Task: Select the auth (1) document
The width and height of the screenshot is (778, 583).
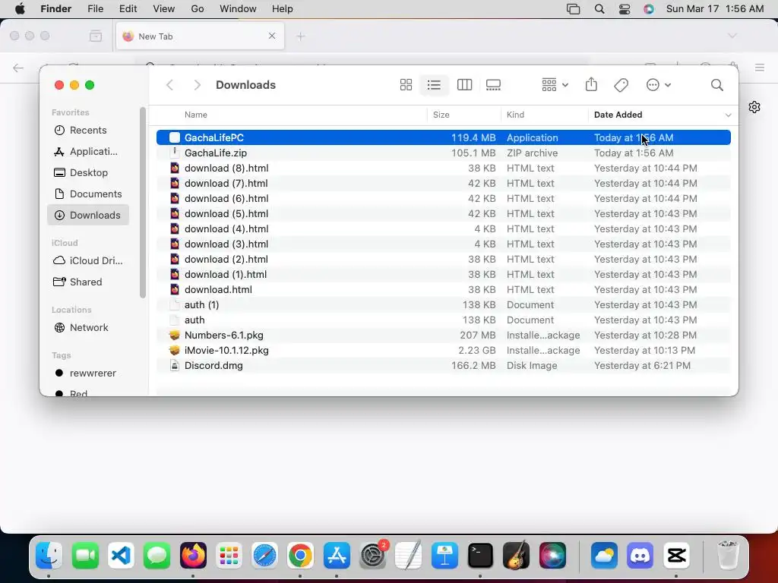Action: [x=444, y=304]
